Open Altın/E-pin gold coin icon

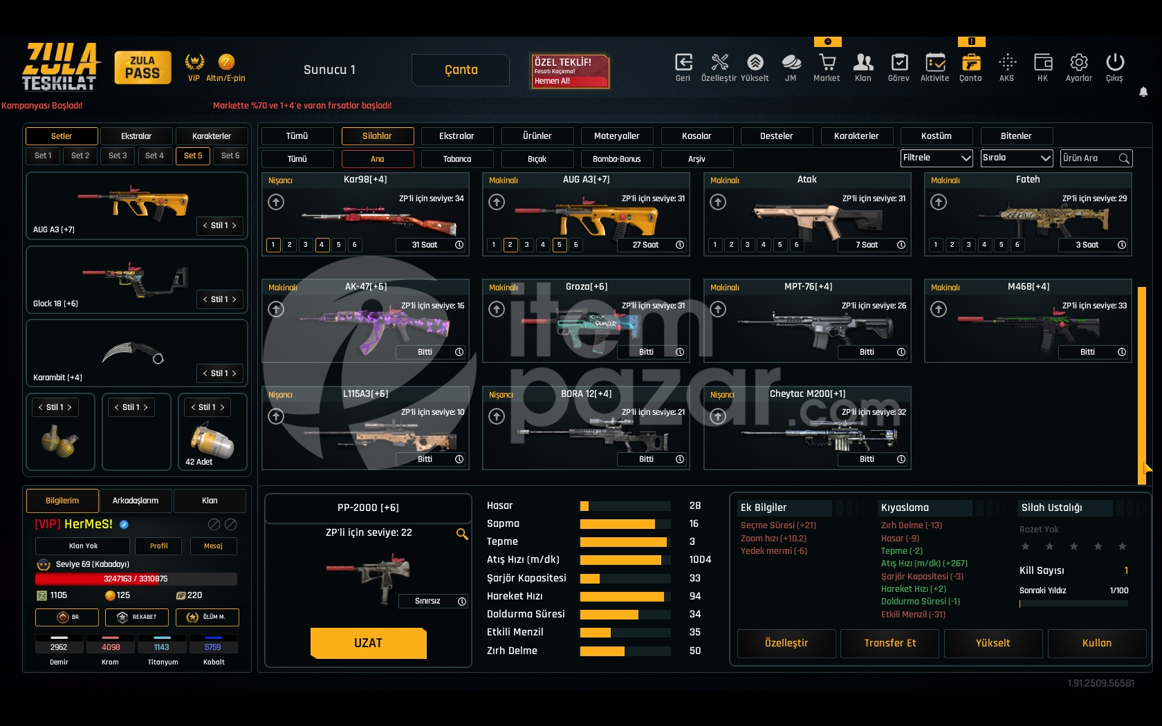(x=226, y=62)
